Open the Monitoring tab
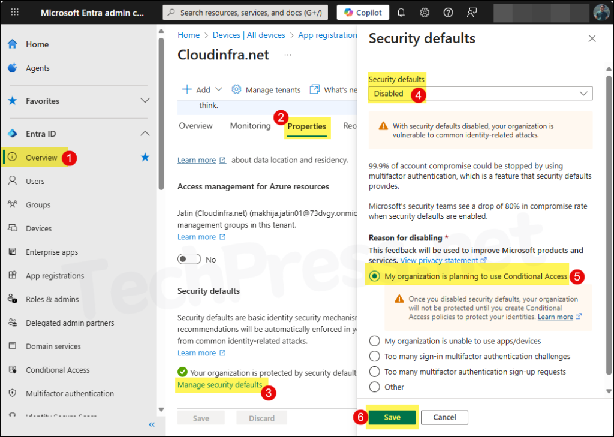614x437 pixels. tap(250, 126)
